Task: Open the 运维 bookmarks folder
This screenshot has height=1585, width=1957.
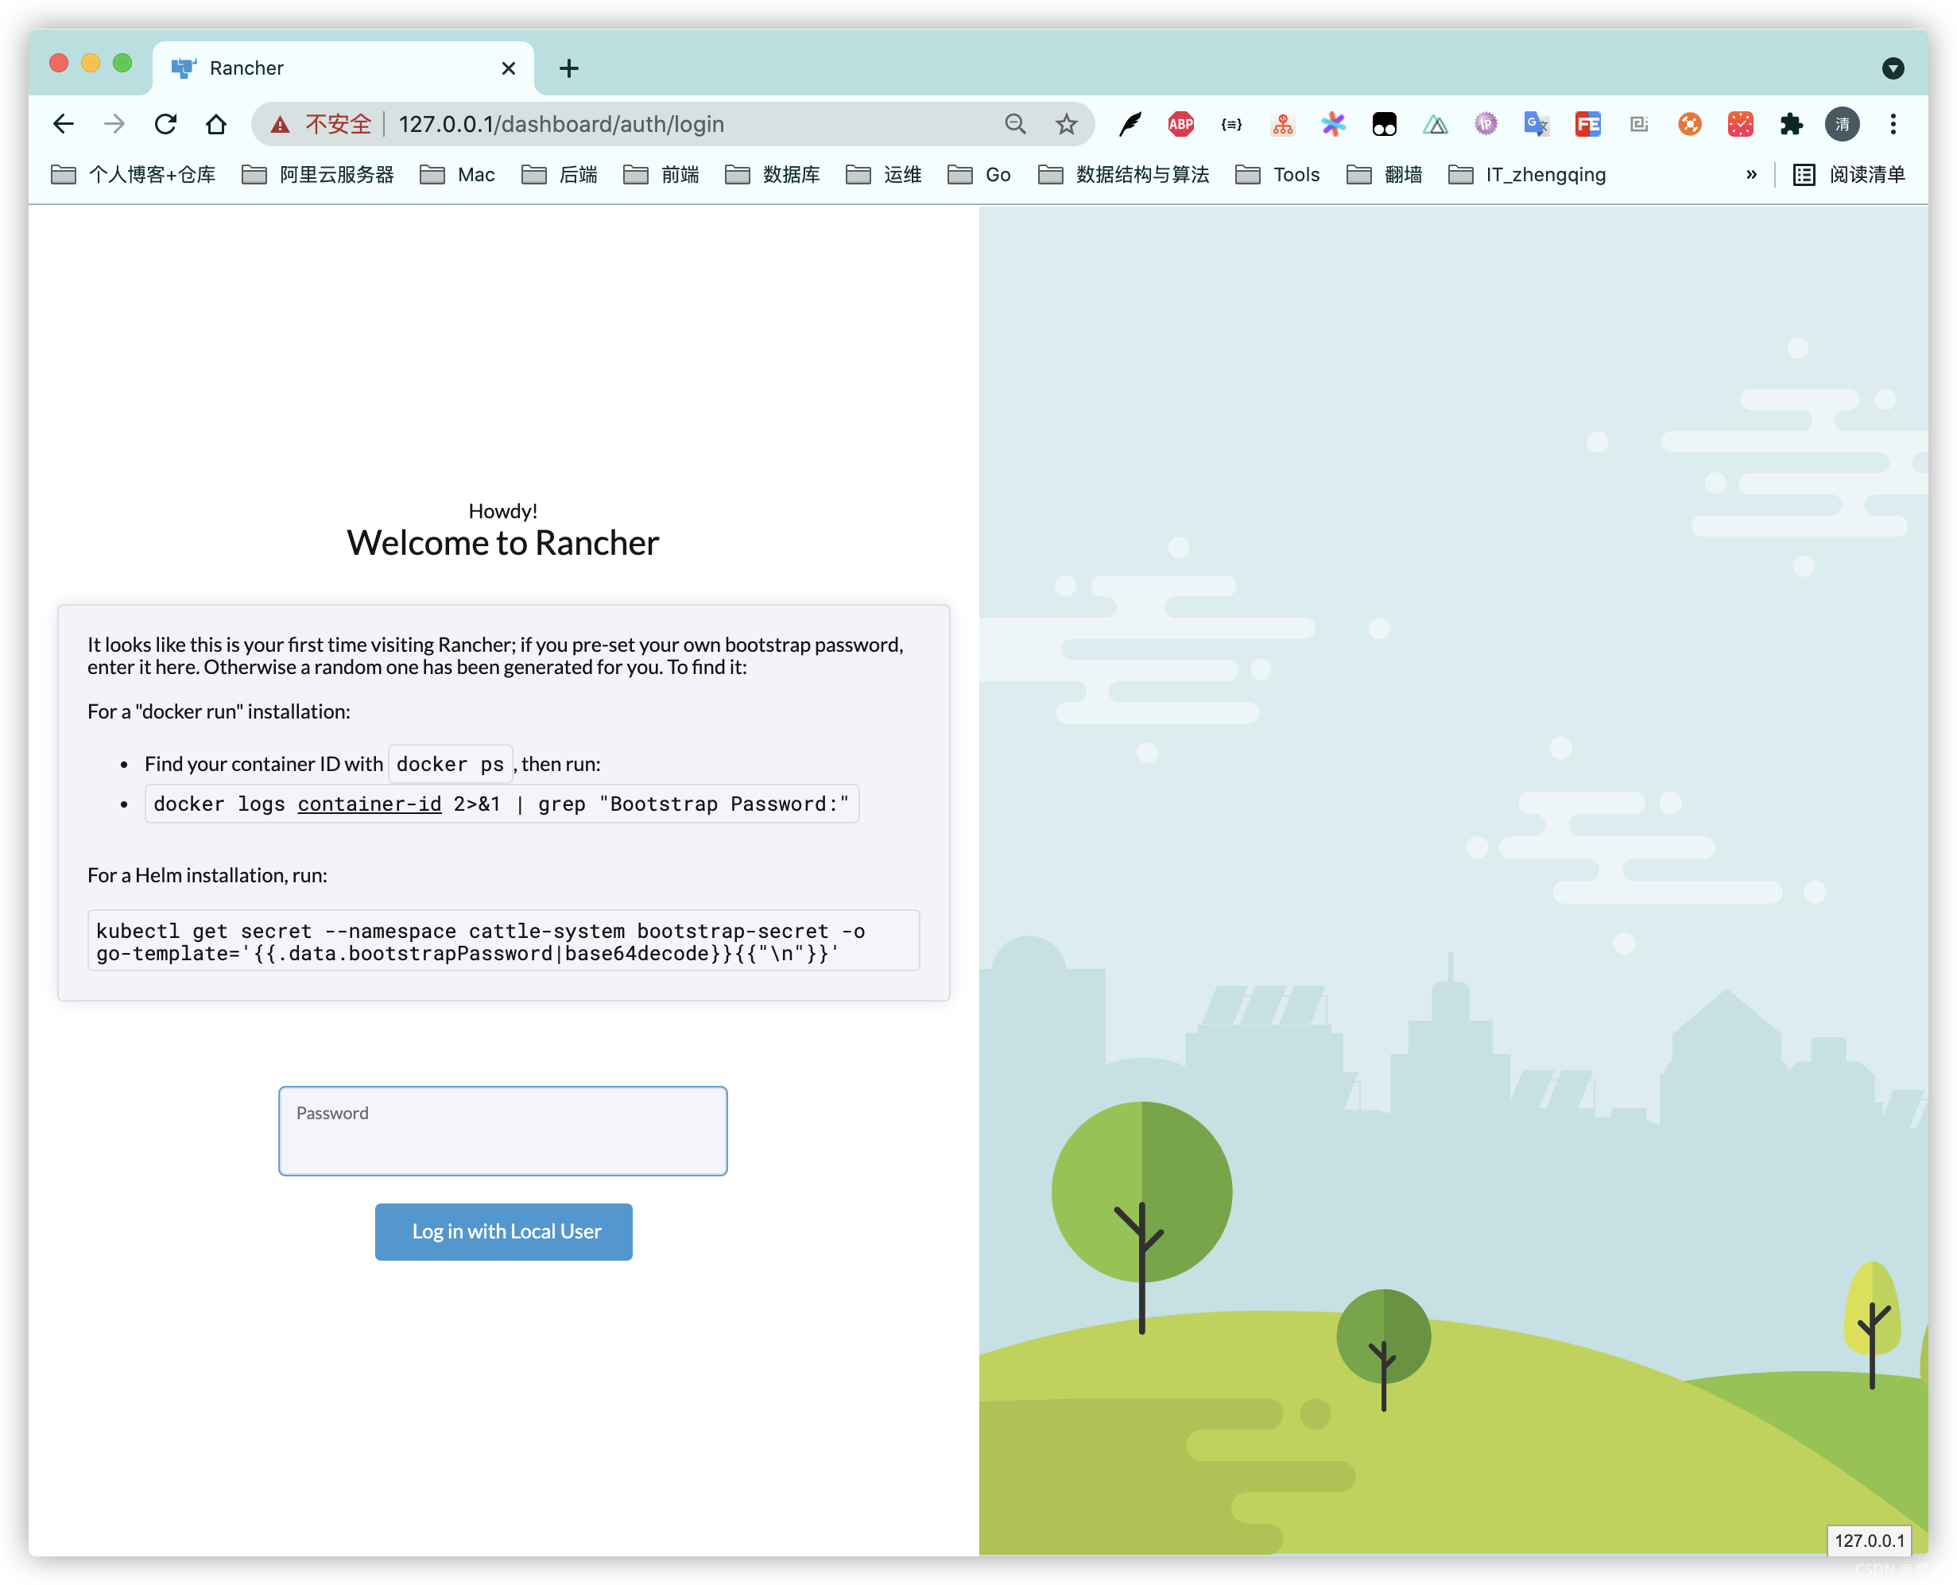Action: [884, 174]
